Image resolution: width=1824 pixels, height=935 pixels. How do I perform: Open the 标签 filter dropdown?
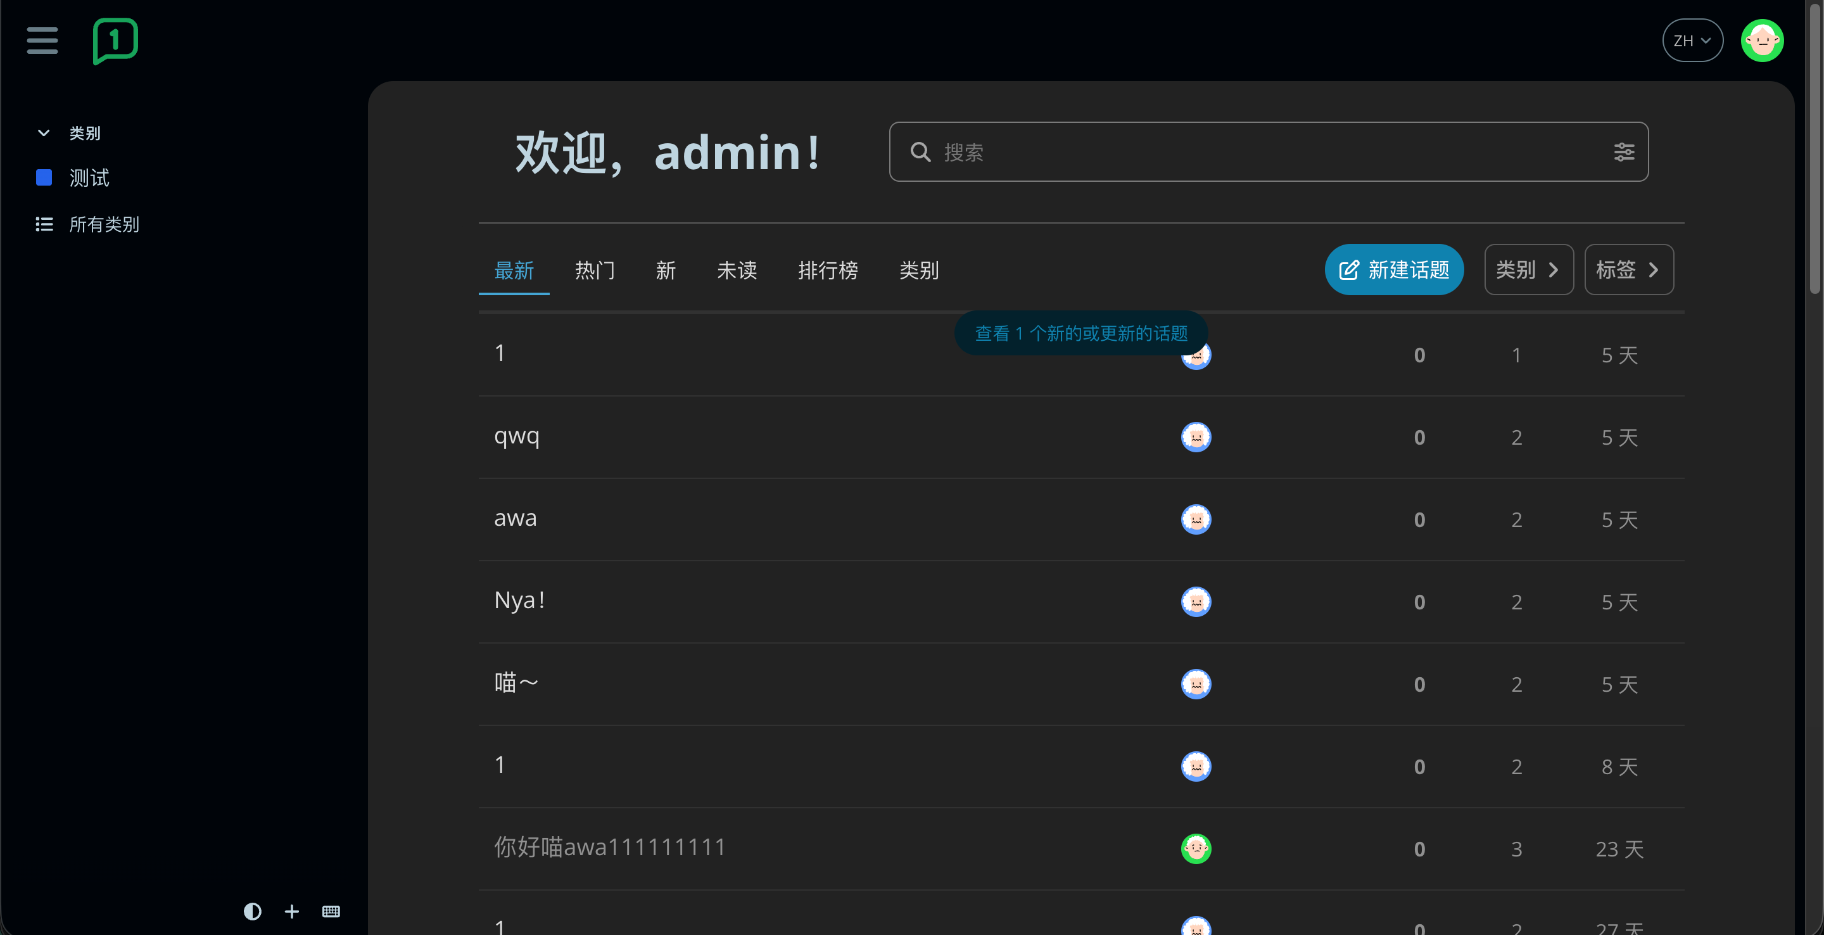(1628, 269)
